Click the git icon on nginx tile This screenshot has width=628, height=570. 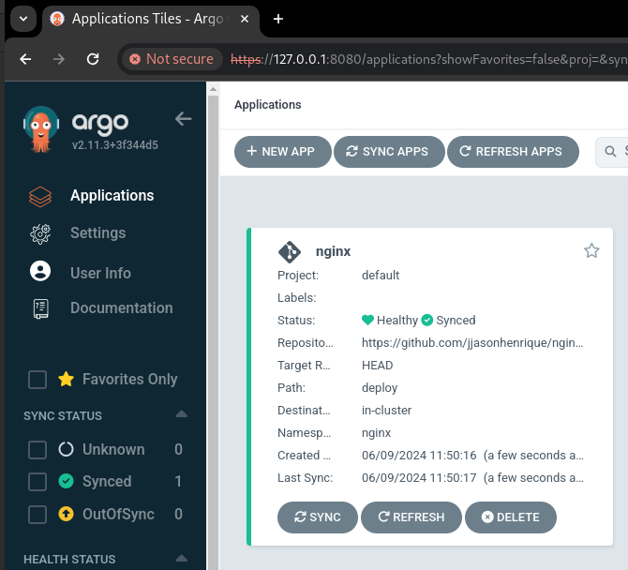[290, 251]
